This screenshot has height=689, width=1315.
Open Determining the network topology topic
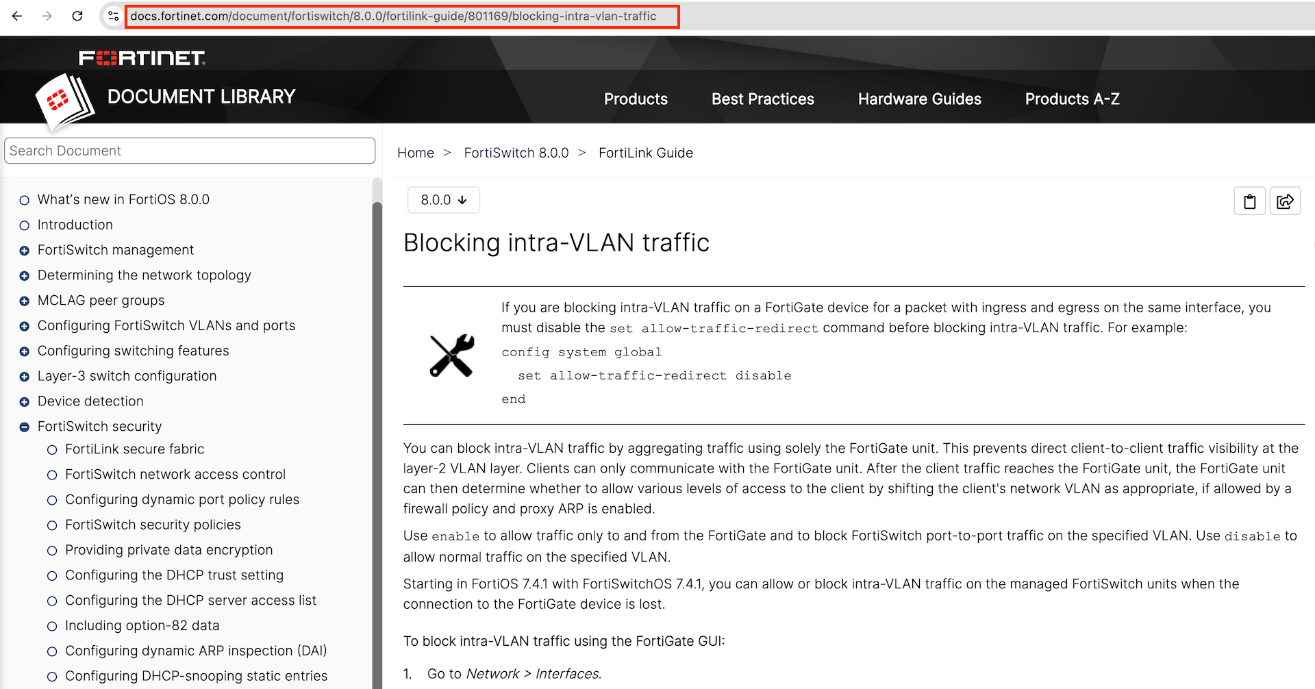click(145, 275)
